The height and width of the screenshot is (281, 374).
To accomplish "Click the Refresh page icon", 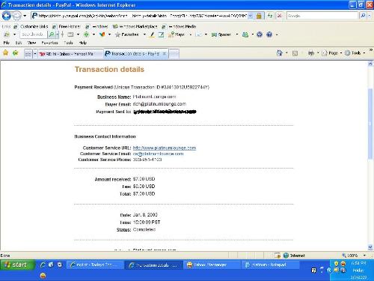I will click(x=270, y=16).
